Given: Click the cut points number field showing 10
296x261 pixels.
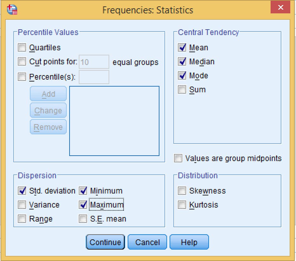Looking at the screenshot, I should (x=94, y=62).
